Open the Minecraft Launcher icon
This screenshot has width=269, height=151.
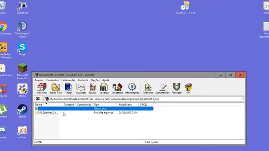[x=22, y=71]
